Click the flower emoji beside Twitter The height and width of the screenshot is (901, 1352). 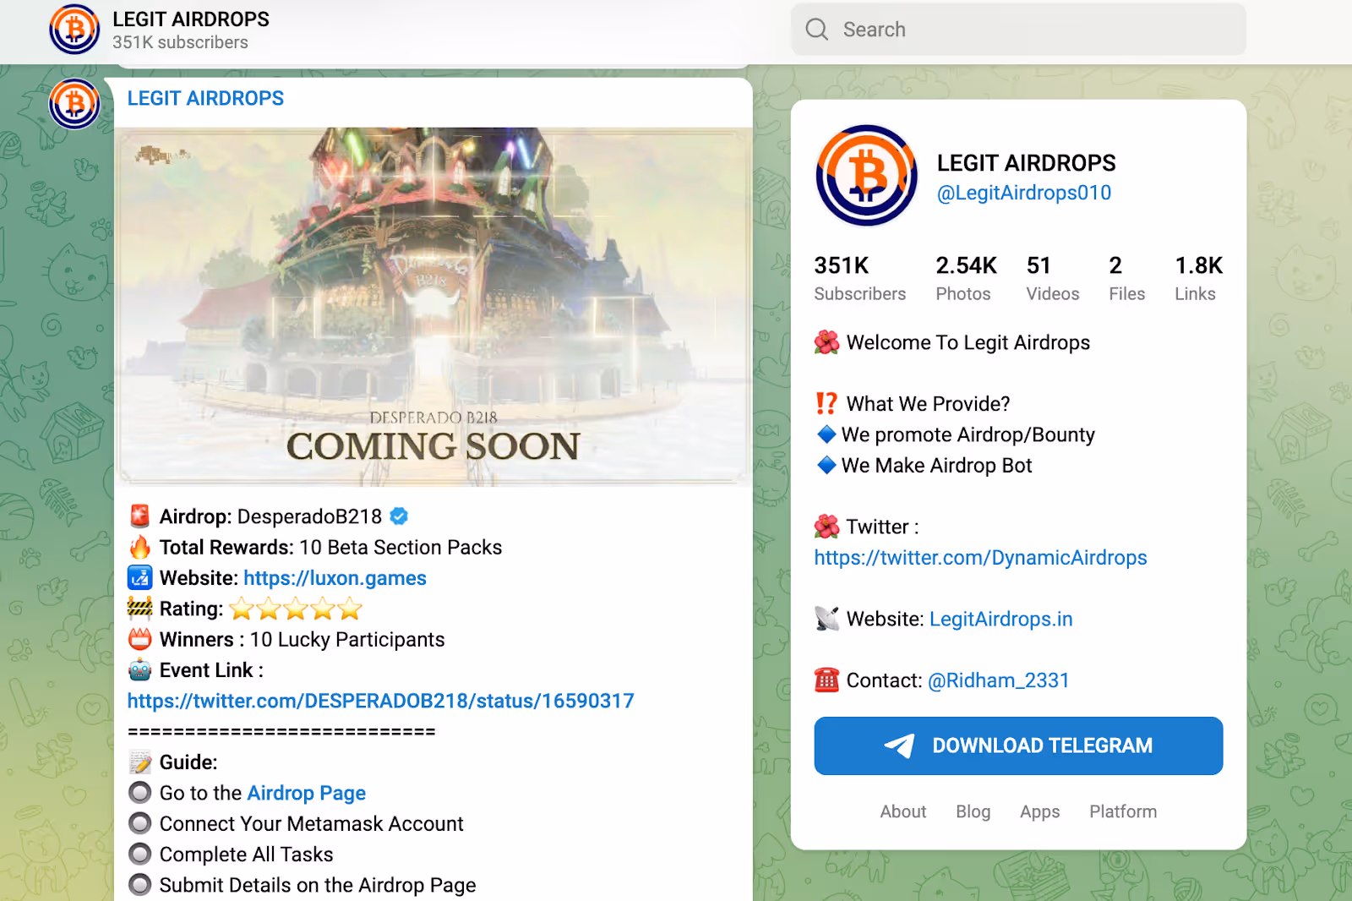[826, 527]
